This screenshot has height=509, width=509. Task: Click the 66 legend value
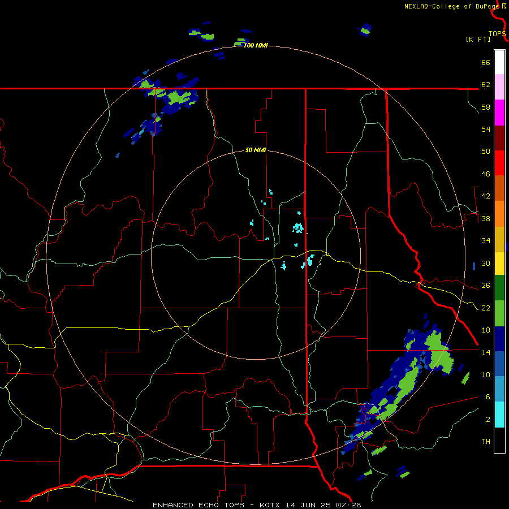click(486, 62)
